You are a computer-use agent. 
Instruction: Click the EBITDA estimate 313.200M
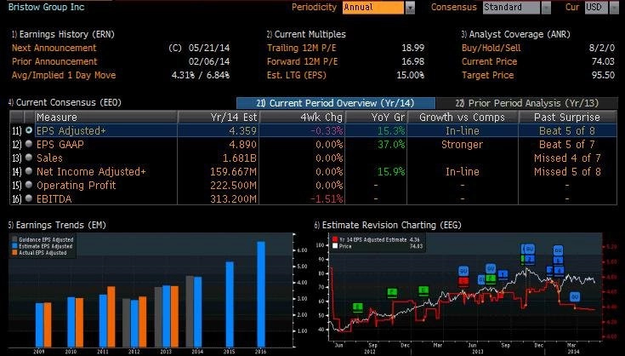pos(234,198)
